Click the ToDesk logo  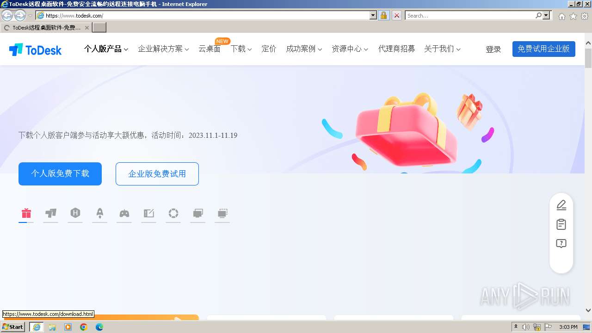click(x=35, y=49)
